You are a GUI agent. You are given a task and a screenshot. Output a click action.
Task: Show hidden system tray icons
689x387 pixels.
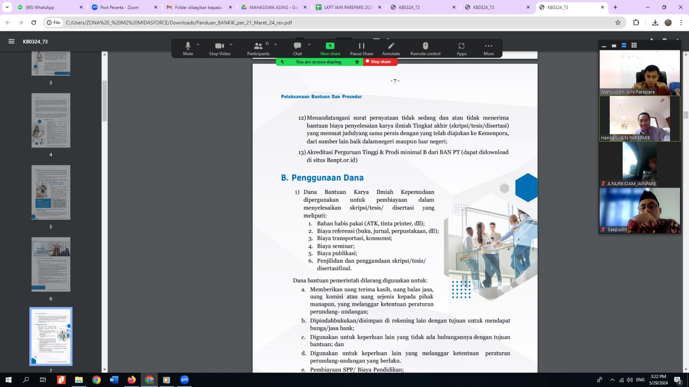click(x=612, y=380)
